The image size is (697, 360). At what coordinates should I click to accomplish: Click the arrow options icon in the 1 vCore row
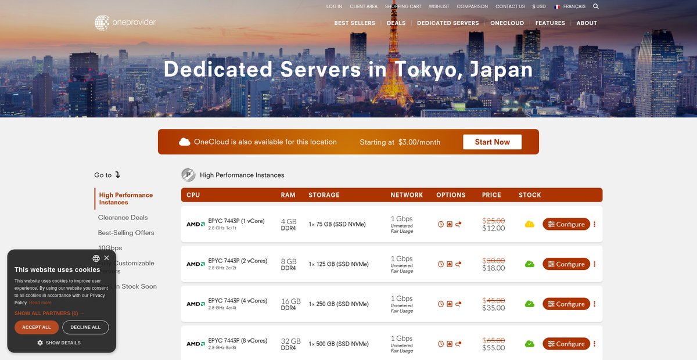tap(458, 224)
